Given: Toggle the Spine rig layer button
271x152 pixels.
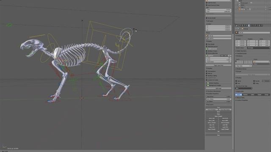Looking at the screenshot, I should [218, 112].
